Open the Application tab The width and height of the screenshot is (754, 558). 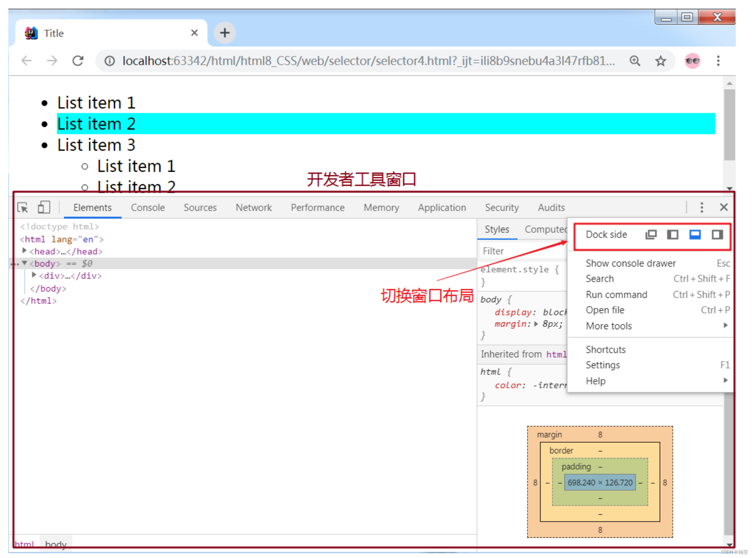pos(442,207)
